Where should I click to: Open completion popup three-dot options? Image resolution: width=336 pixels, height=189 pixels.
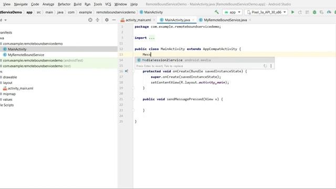pos(271,66)
